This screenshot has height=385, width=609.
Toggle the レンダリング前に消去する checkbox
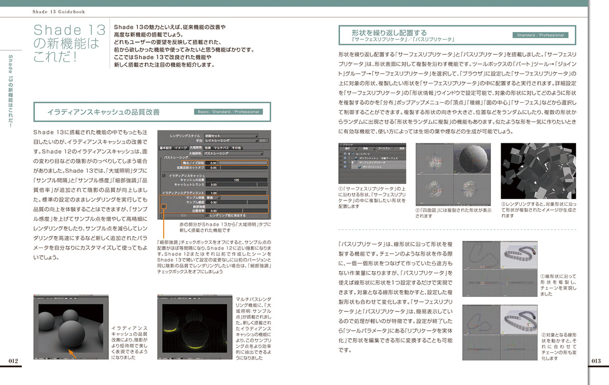(x=207, y=215)
